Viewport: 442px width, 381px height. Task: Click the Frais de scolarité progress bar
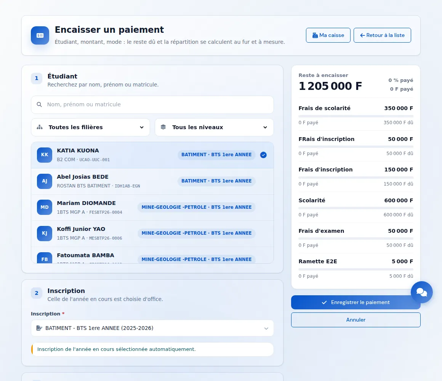point(356,116)
